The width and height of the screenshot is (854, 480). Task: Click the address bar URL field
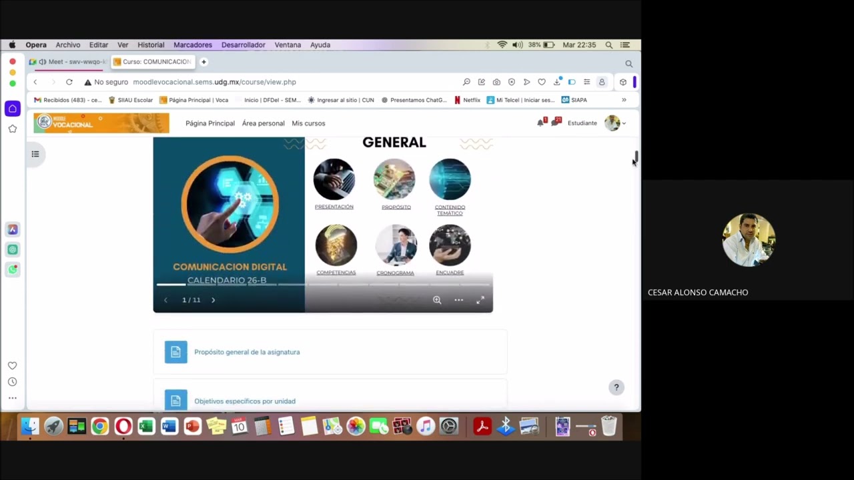pos(213,82)
